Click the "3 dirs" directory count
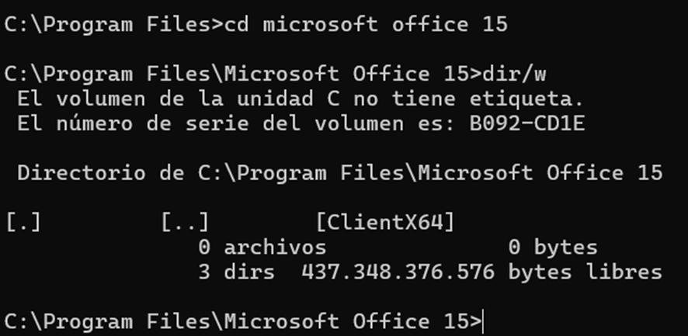688x336 pixels. [235, 272]
